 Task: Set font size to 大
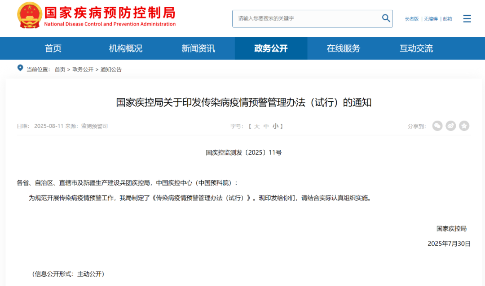click(x=257, y=126)
